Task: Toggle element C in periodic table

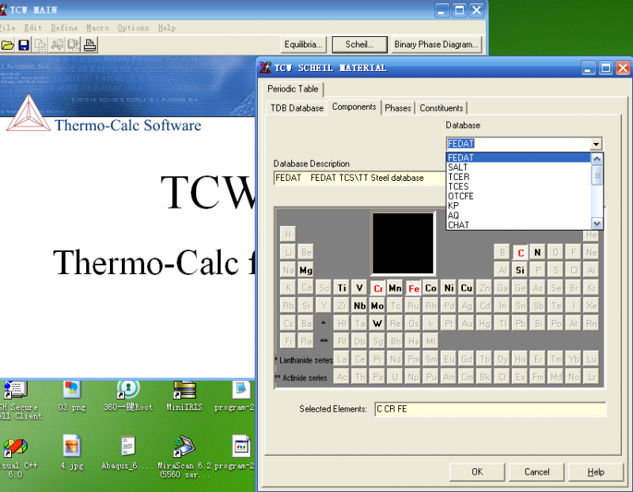Action: [521, 253]
